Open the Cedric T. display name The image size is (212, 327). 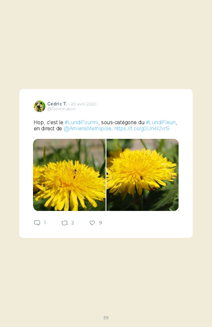57,104
